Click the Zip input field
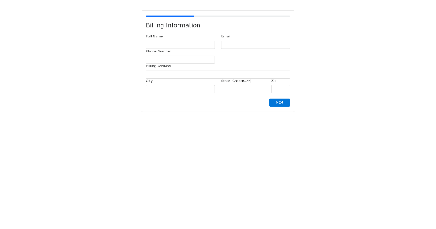 coord(280,89)
